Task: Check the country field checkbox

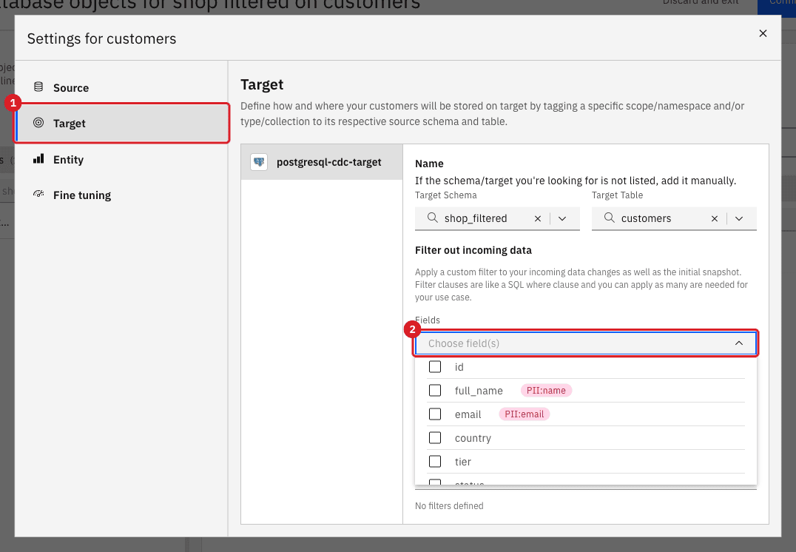Action: (435, 438)
